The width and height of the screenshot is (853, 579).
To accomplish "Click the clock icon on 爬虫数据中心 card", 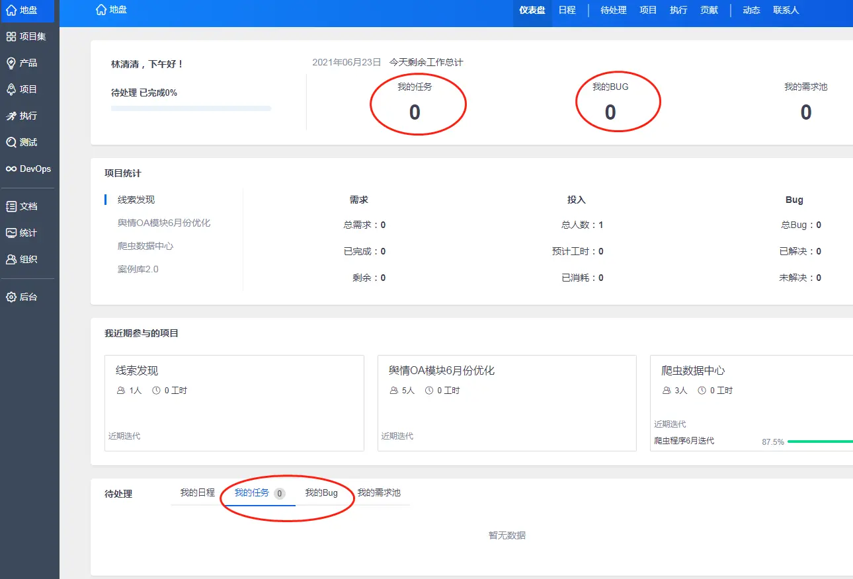I will coord(702,391).
